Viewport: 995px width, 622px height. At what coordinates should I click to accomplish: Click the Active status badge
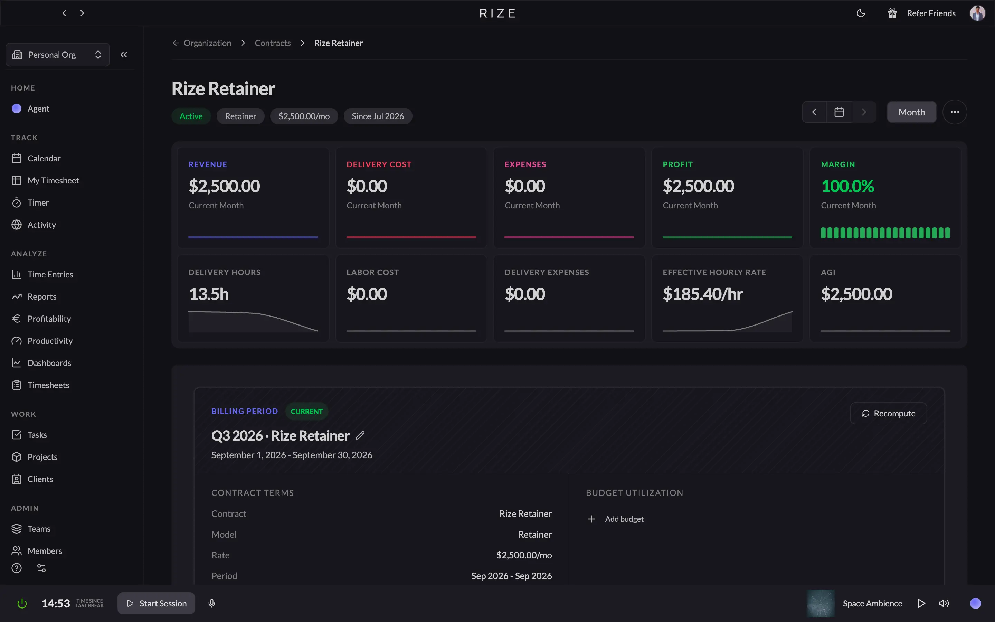(x=191, y=116)
